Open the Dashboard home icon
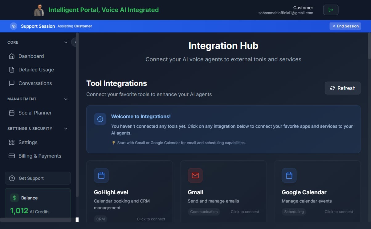This screenshot has width=371, height=229. click(x=12, y=56)
